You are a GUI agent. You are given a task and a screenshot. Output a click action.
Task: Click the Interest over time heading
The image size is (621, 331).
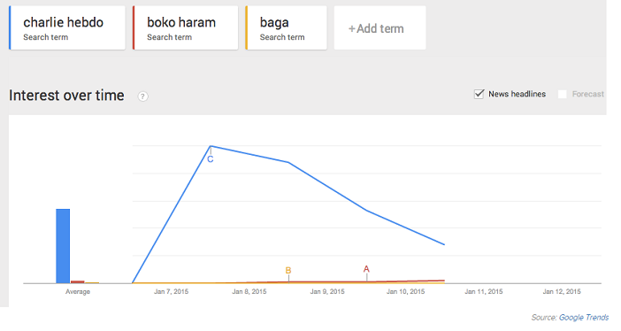[66, 96]
